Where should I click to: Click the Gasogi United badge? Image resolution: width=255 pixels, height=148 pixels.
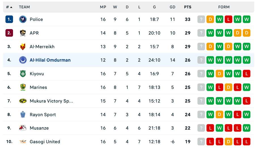tap(23, 141)
